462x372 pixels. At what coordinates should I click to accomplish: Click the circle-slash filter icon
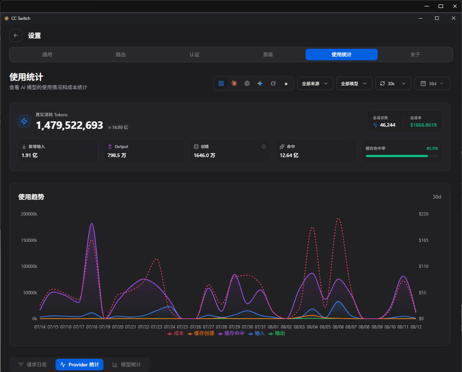click(x=273, y=83)
